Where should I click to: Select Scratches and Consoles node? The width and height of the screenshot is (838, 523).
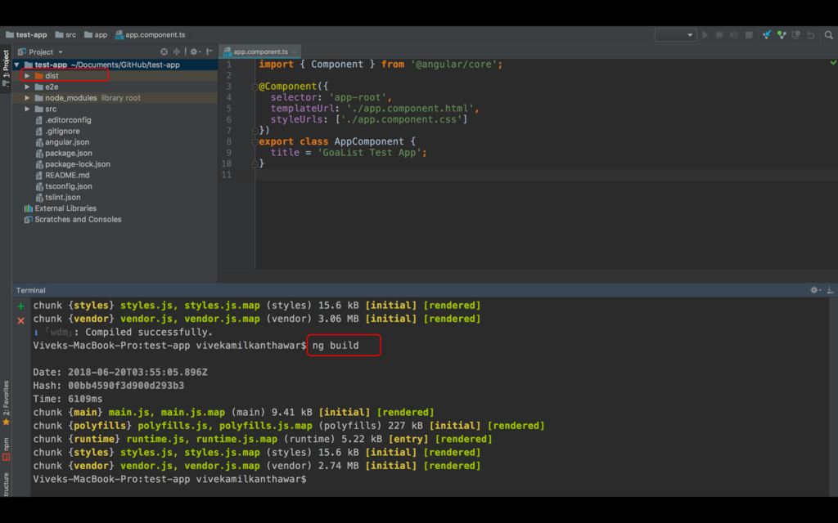[x=115, y=220]
